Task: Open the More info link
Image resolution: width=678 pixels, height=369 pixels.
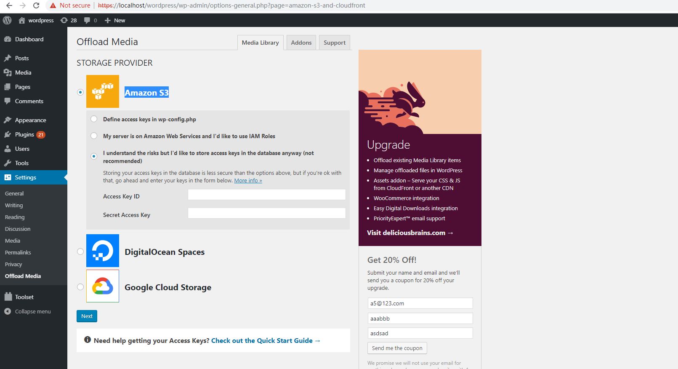Action: click(248, 180)
